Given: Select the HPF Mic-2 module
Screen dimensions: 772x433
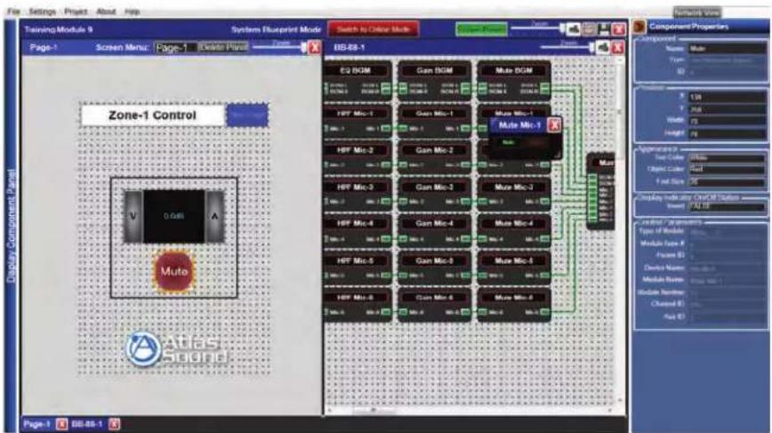Looking at the screenshot, I should pos(358,157).
